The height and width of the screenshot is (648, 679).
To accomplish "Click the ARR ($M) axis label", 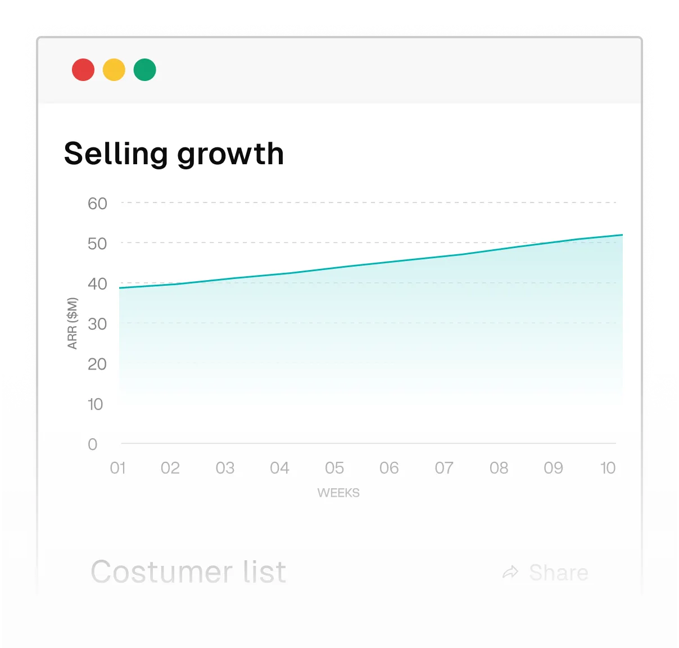I will (x=72, y=322).
